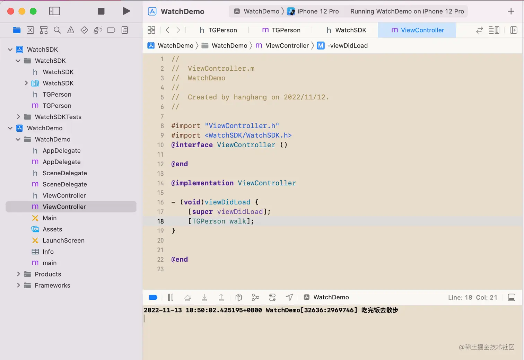The height and width of the screenshot is (360, 524).
Task: Collapse the WatchDemo group folder
Action: 18,139
